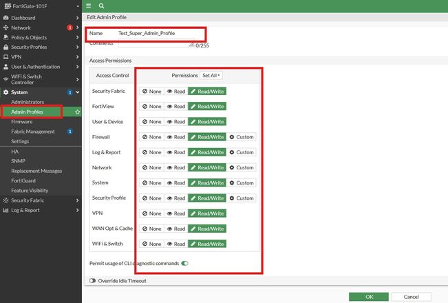Expand the Policy & Objects chevron
This screenshot has width=448, height=303.
pos(78,37)
